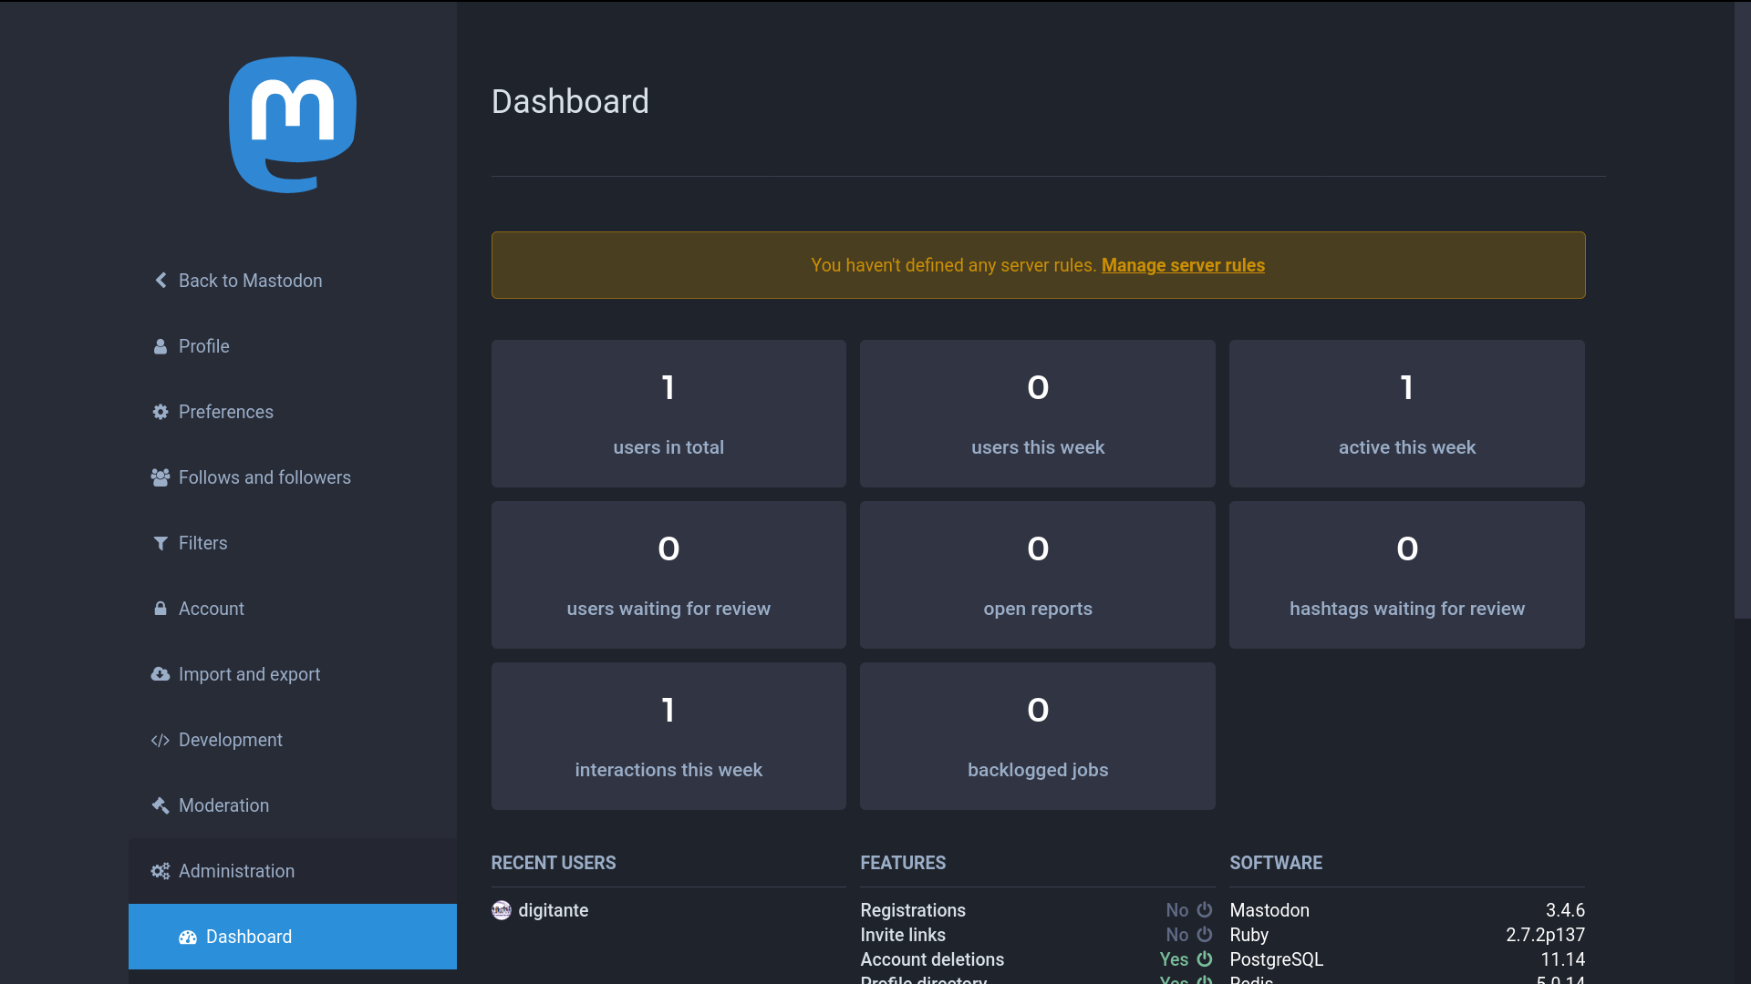The width and height of the screenshot is (1751, 984).
Task: Click the Preferences gear icon
Action: [161, 412]
